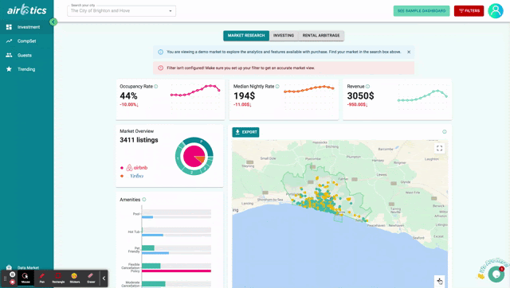This screenshot has height=288, width=510.
Task: Open the Trending section in sidebar
Action: tap(26, 69)
